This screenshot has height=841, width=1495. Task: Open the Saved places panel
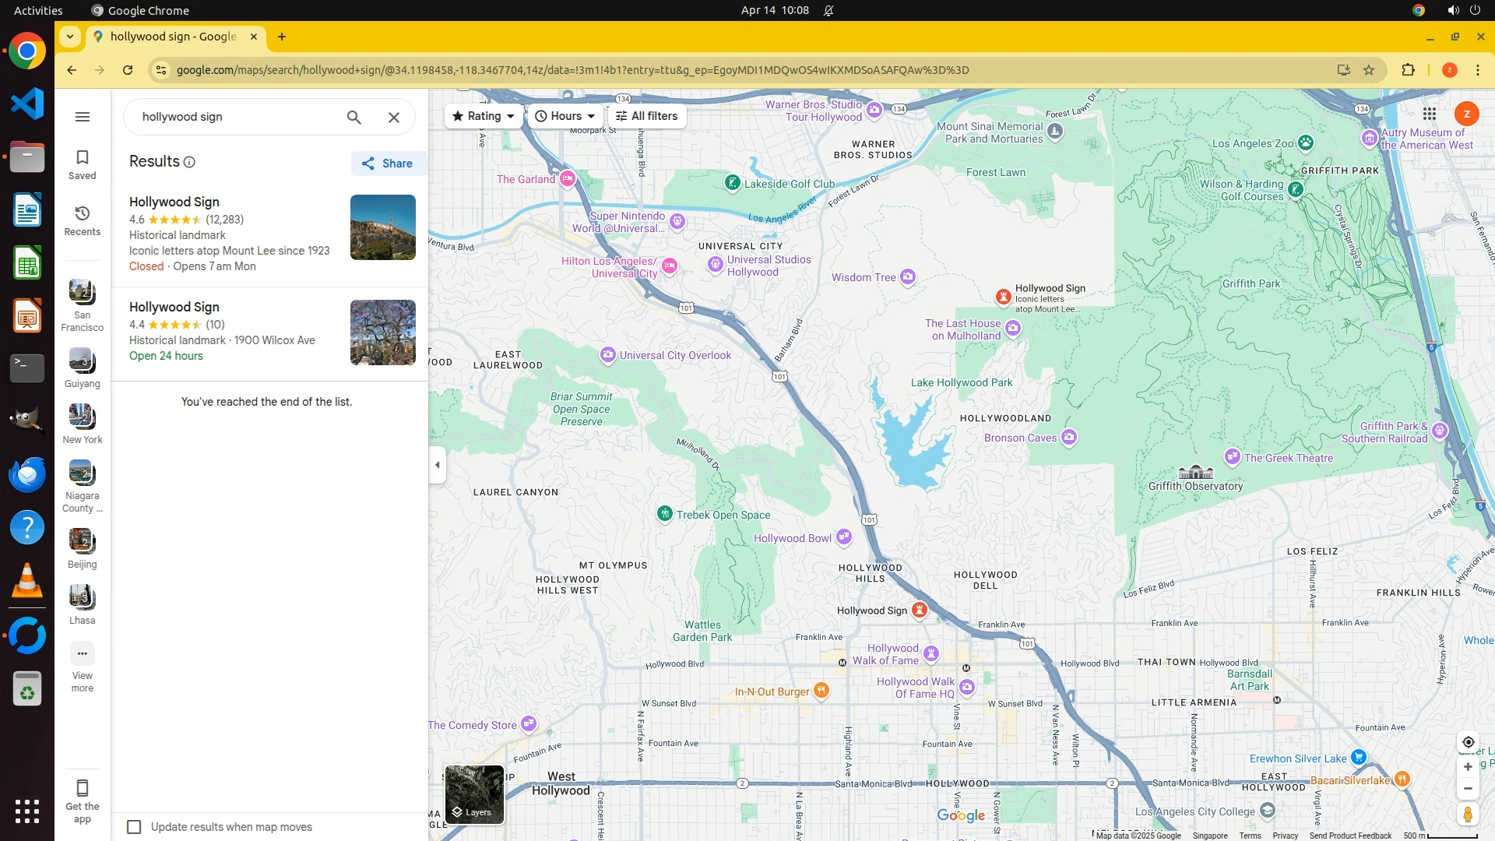(x=83, y=164)
